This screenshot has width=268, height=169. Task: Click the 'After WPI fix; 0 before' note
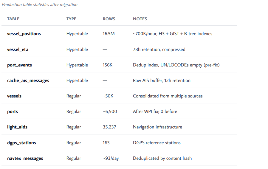[x=155, y=111]
